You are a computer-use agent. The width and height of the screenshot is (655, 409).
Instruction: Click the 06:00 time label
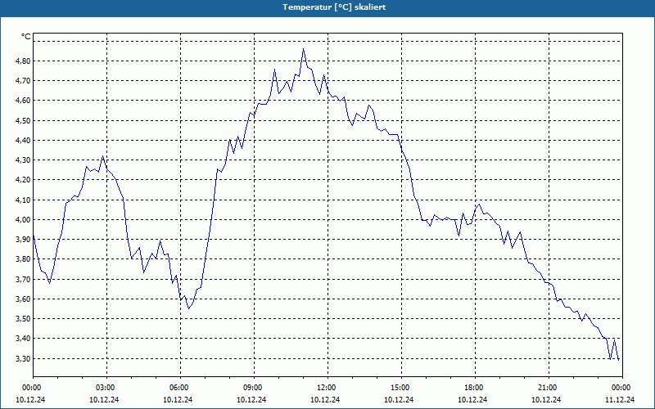tap(180, 388)
